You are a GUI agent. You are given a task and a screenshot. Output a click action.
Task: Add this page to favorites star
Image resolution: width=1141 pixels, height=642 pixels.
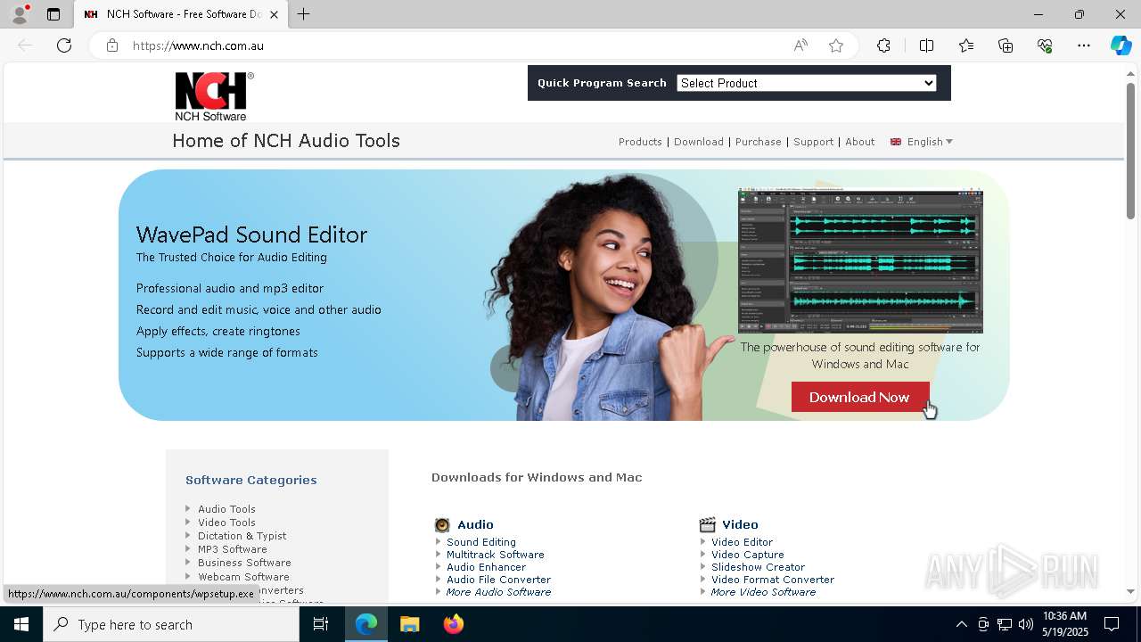(x=836, y=45)
